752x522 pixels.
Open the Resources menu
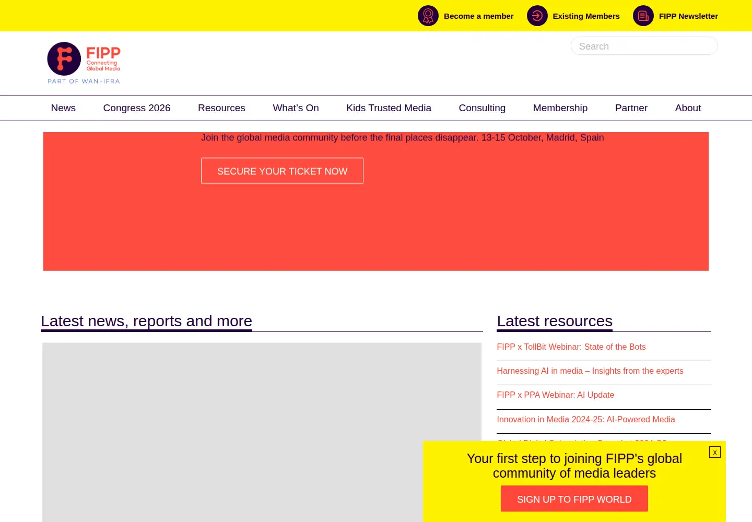click(x=221, y=108)
